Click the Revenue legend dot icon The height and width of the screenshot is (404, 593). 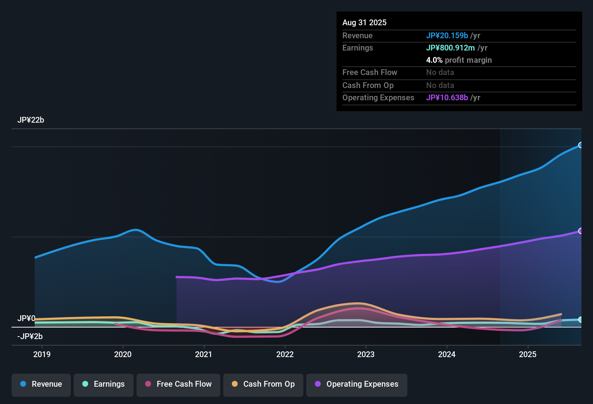click(x=22, y=384)
